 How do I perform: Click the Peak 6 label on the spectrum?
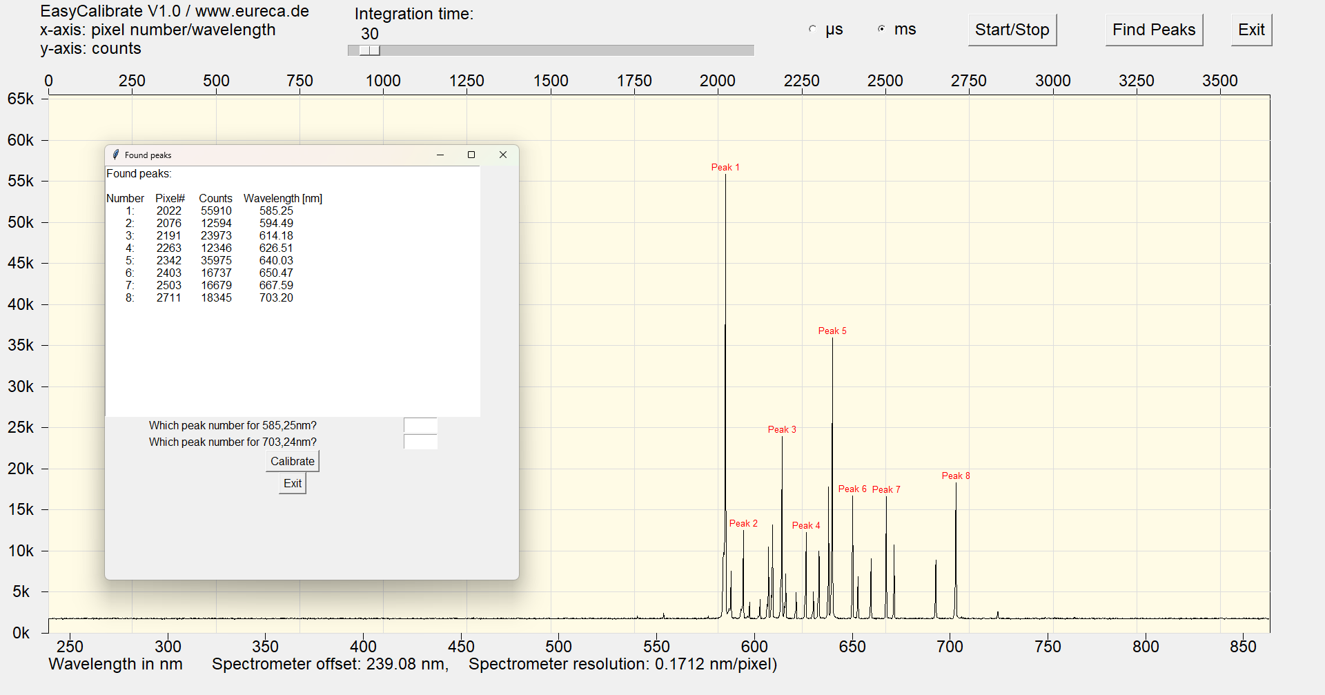point(852,489)
